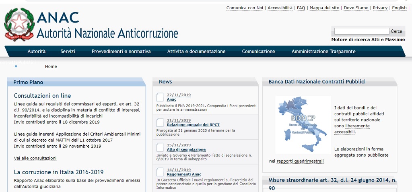Open the Dove Siamo link

(x=356, y=8)
